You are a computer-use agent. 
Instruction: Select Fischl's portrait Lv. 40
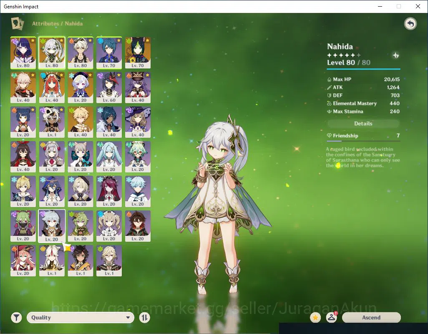[138, 87]
